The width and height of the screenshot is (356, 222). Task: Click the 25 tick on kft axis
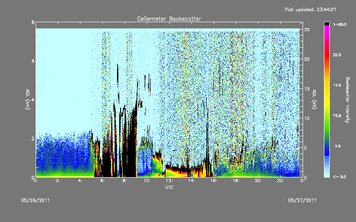pos(307,30)
